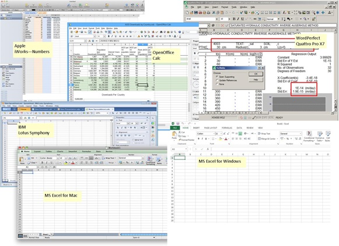Open font size dropdown in Excel for Windows
This screenshot has height=246, width=339.
[x=221, y=134]
